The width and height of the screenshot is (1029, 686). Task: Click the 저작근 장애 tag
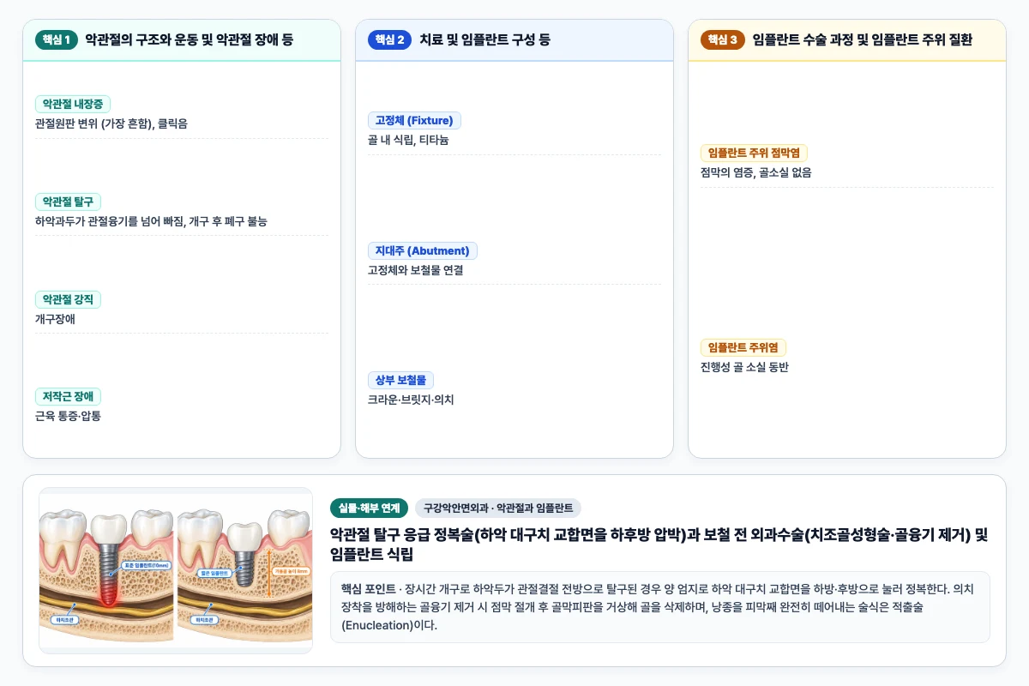[x=69, y=396]
